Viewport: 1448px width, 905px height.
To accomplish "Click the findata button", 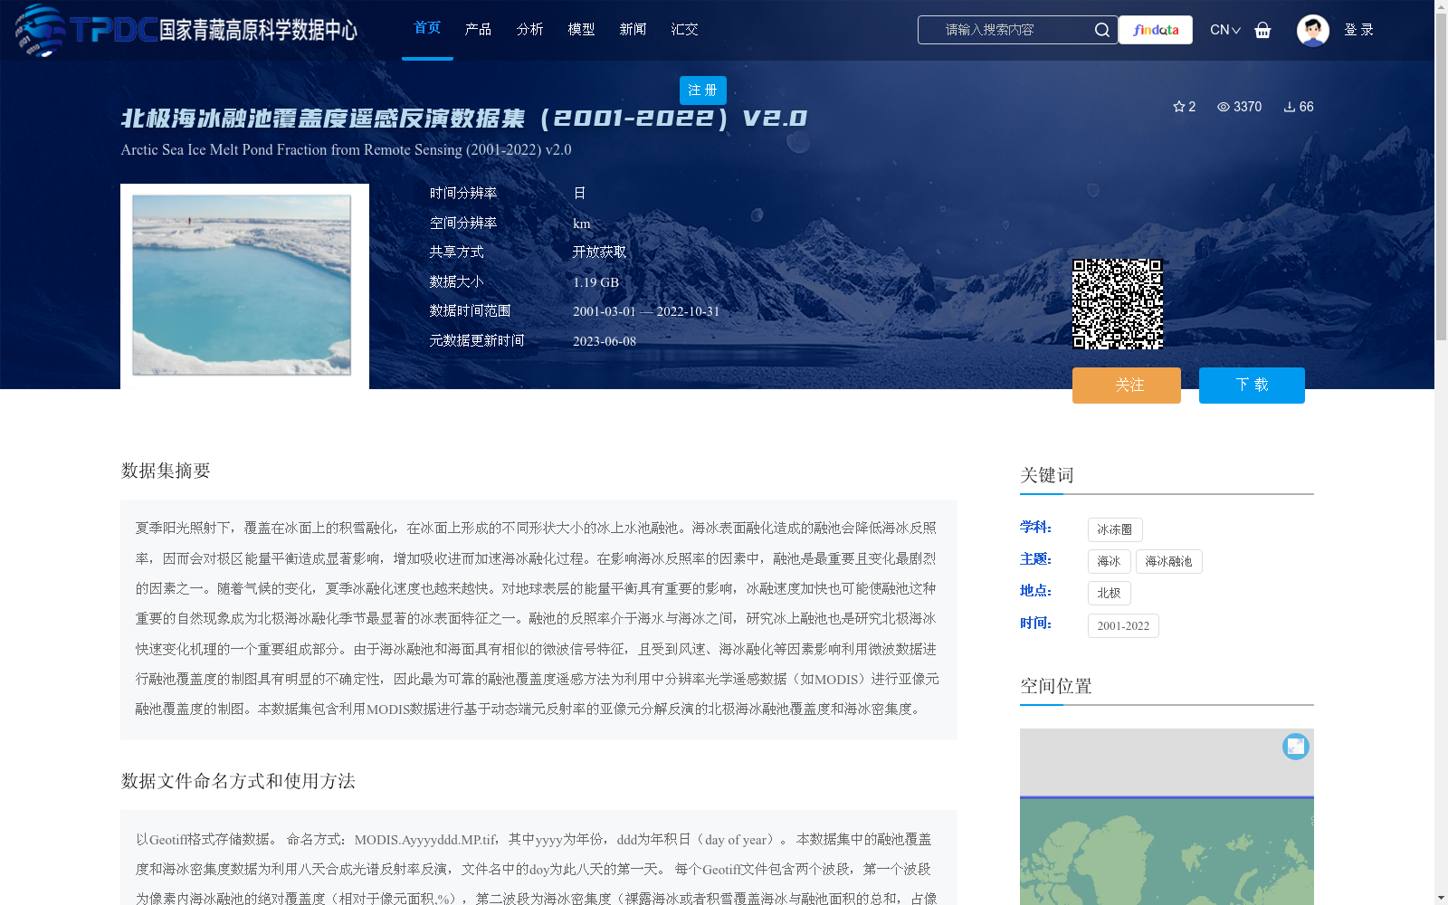I will click(1156, 30).
